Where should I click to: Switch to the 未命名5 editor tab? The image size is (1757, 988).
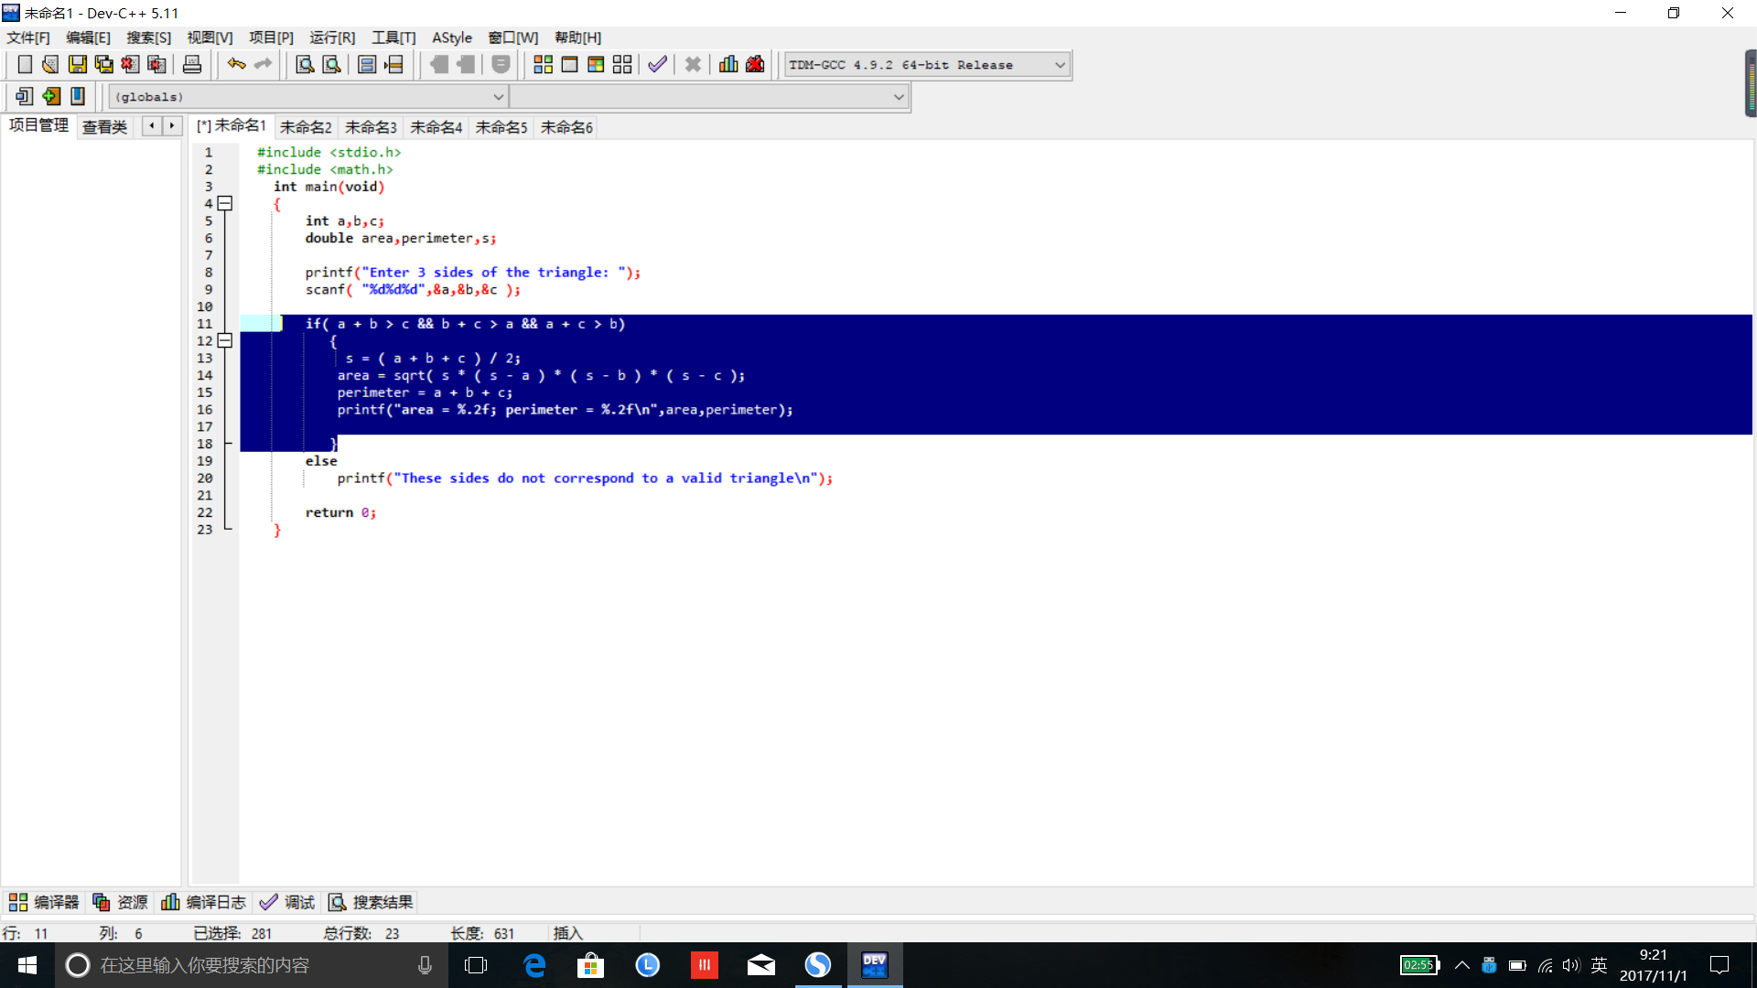[501, 127]
